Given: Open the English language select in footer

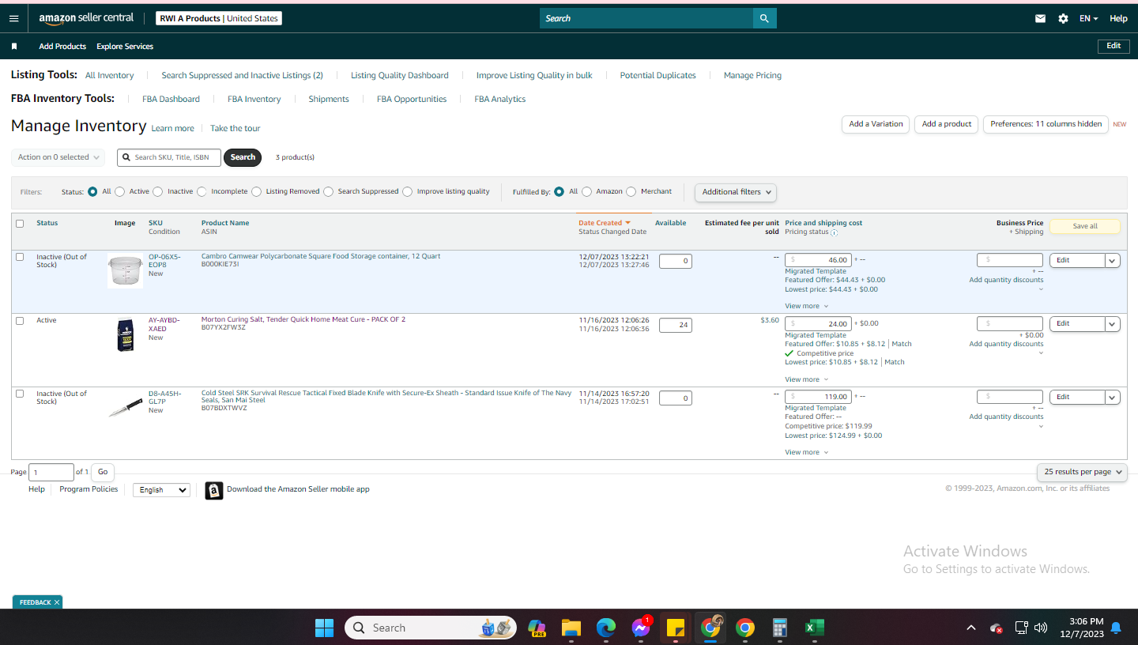Looking at the screenshot, I should coord(161,490).
